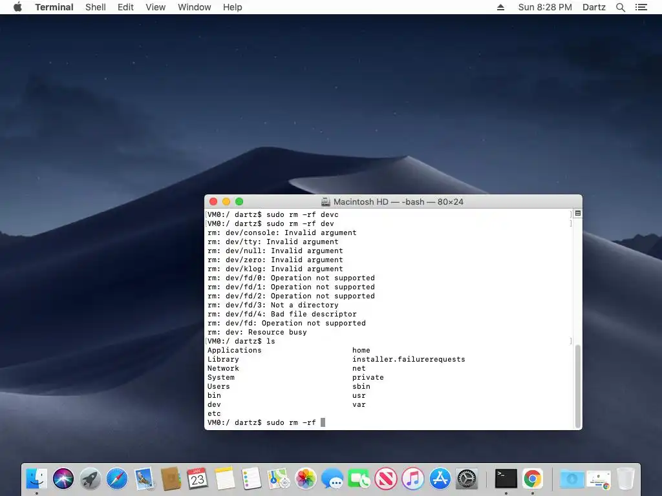Click the Sun 8:28 PM clock

pyautogui.click(x=544, y=7)
